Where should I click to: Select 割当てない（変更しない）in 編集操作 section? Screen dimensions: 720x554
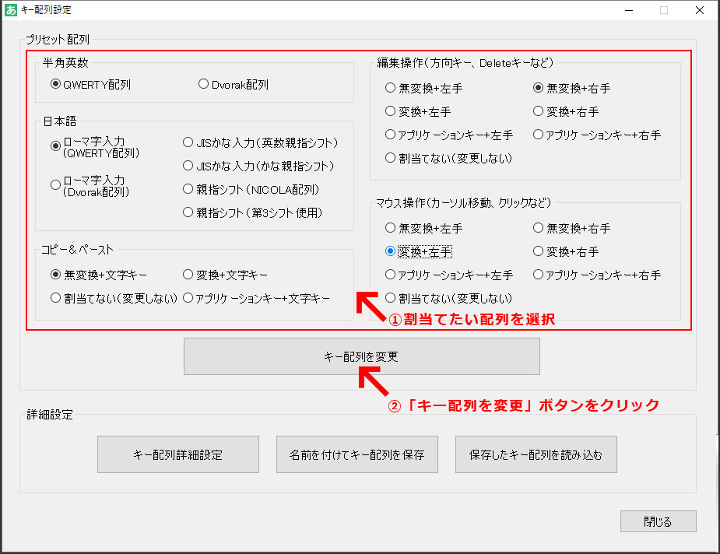(389, 157)
